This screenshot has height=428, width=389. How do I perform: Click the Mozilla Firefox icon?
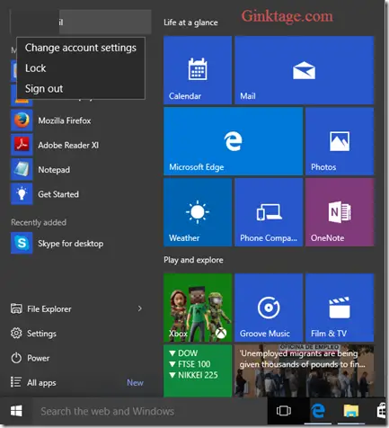pyautogui.click(x=22, y=120)
